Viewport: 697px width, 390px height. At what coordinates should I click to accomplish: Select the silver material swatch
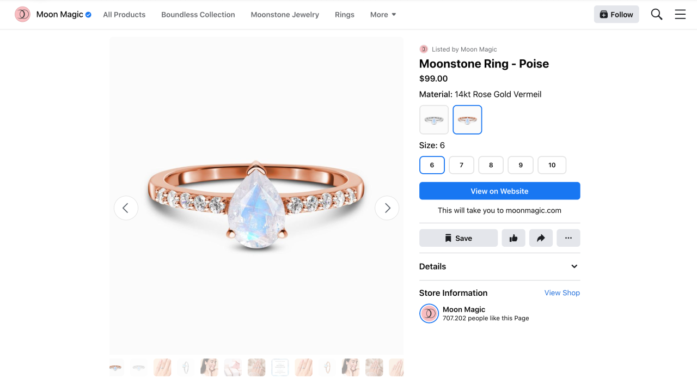434,120
